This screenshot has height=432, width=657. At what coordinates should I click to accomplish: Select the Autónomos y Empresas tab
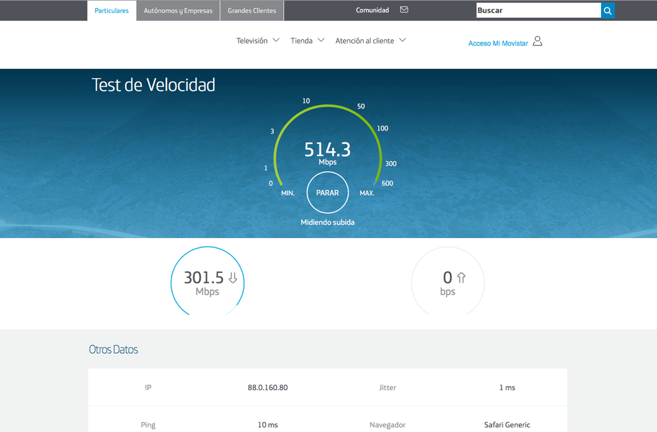pos(178,11)
